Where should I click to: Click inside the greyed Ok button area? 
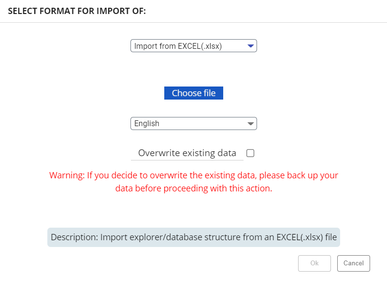click(x=314, y=263)
